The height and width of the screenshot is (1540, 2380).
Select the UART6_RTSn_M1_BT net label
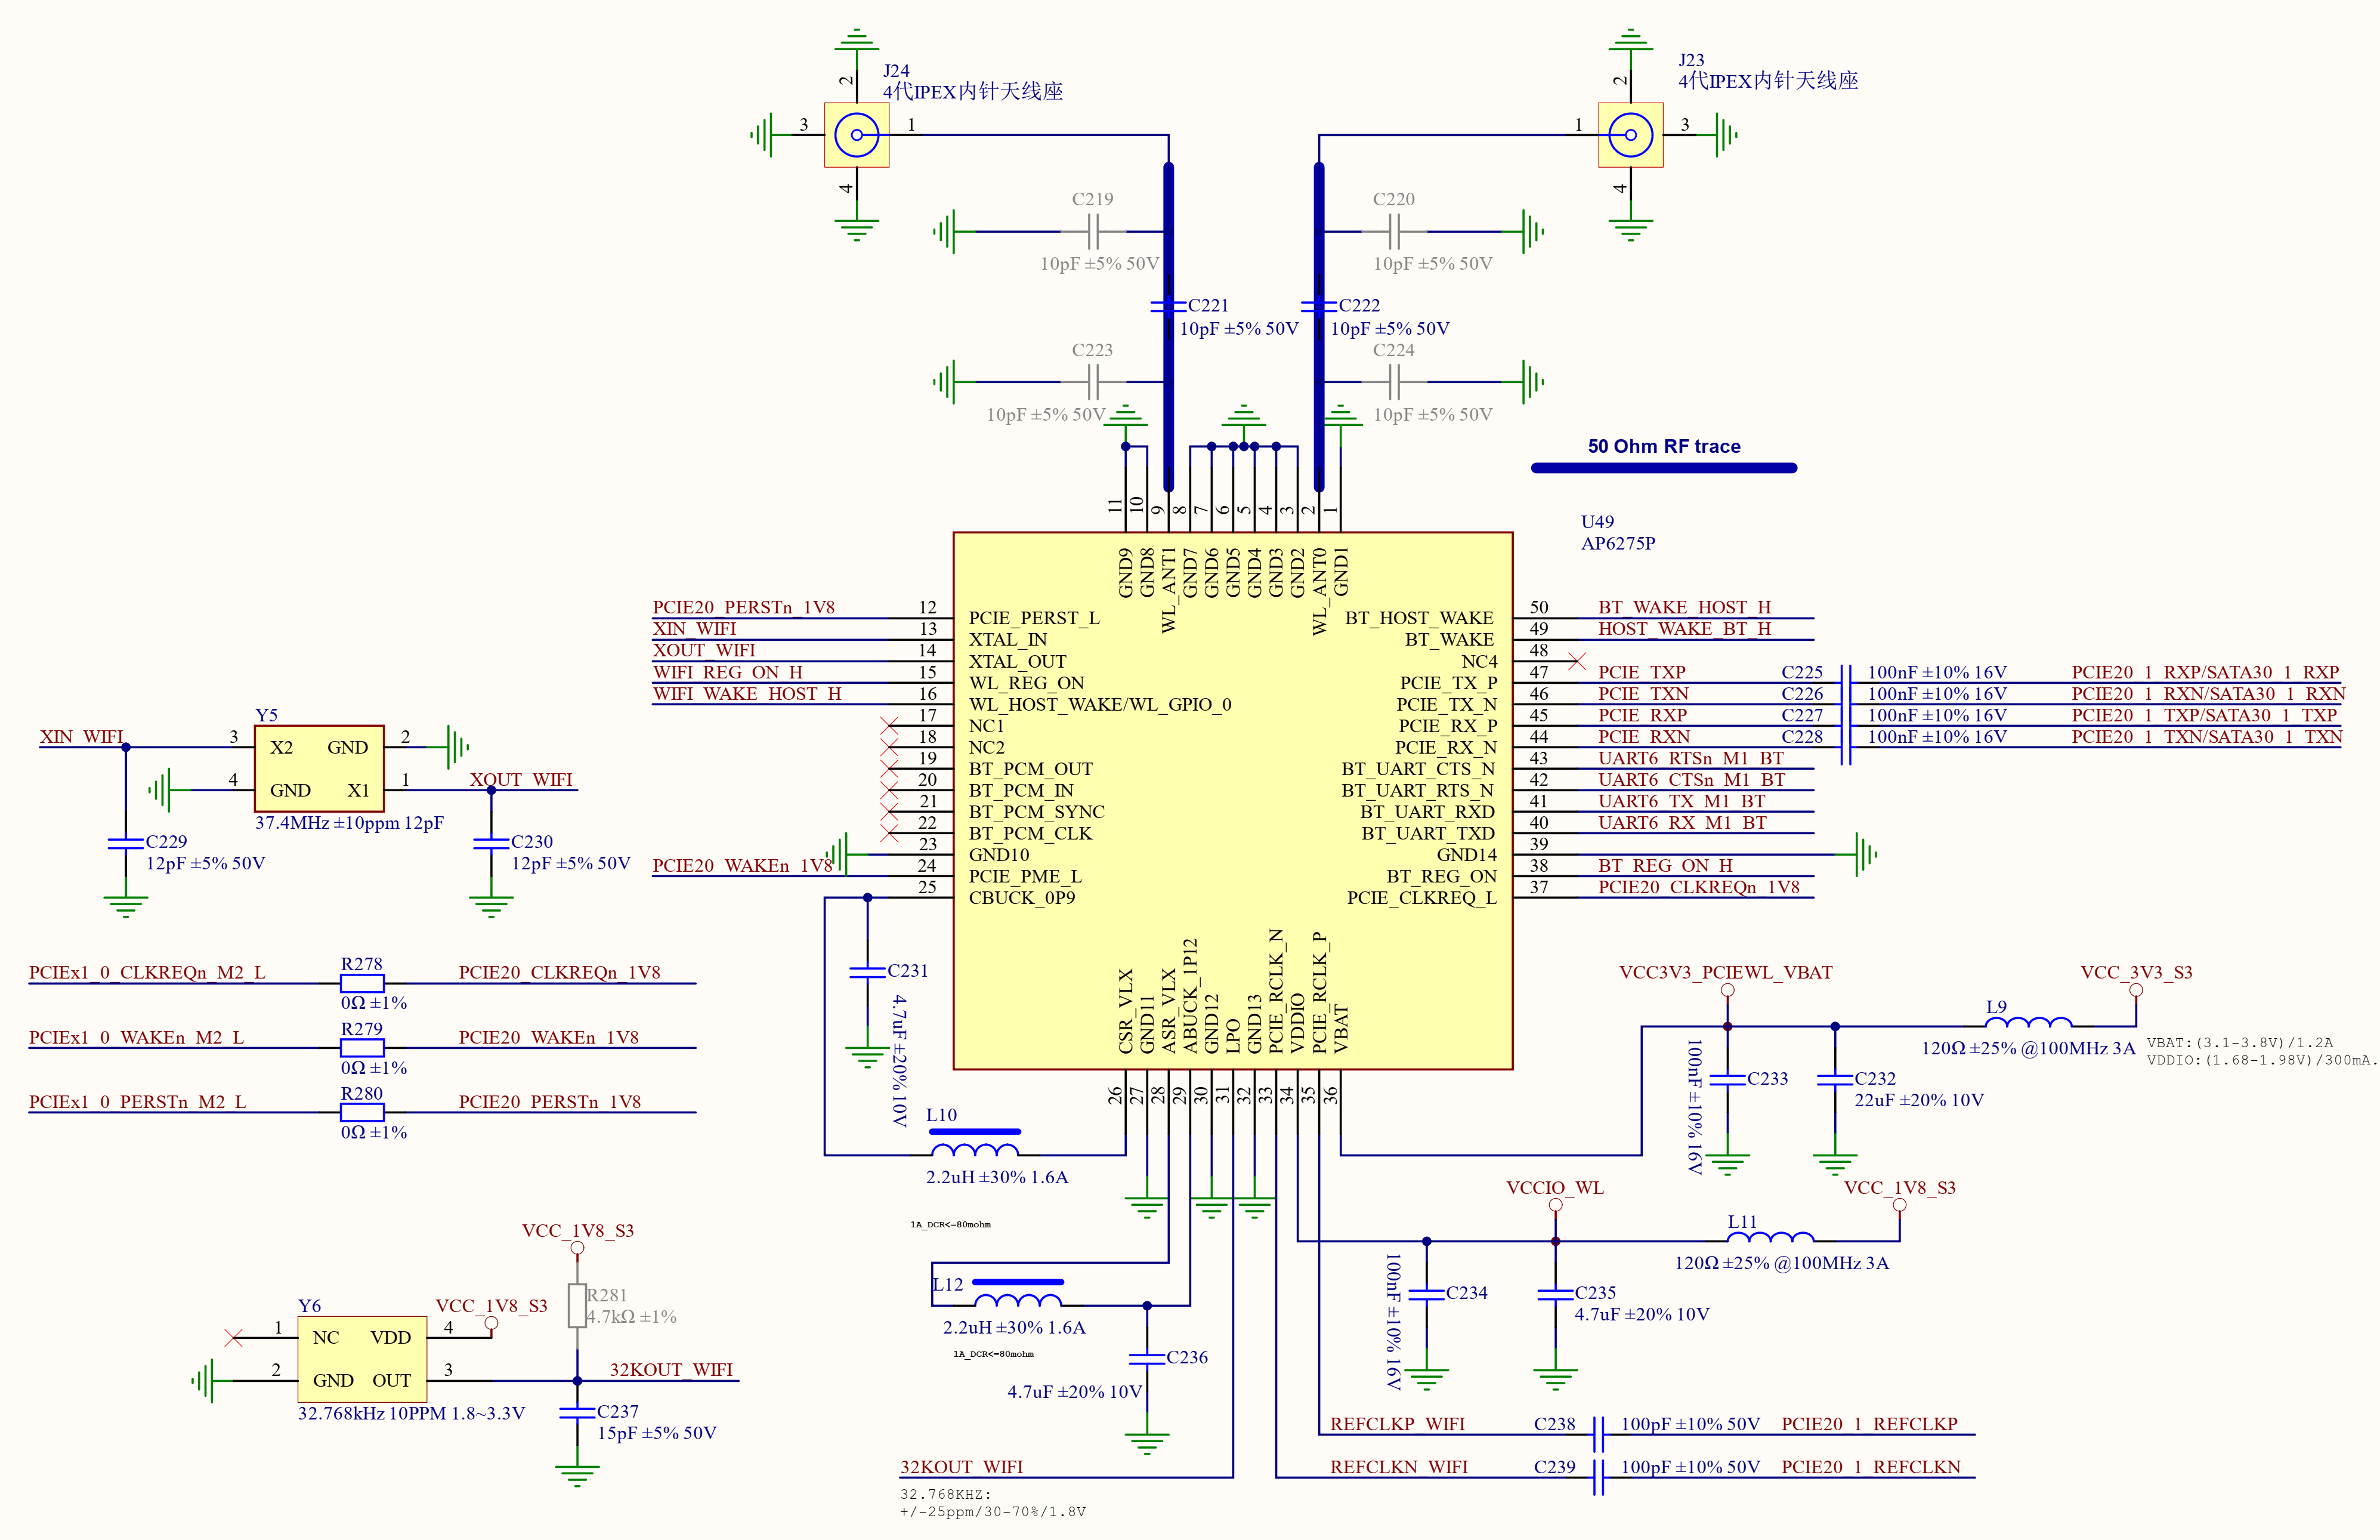pos(1690,759)
